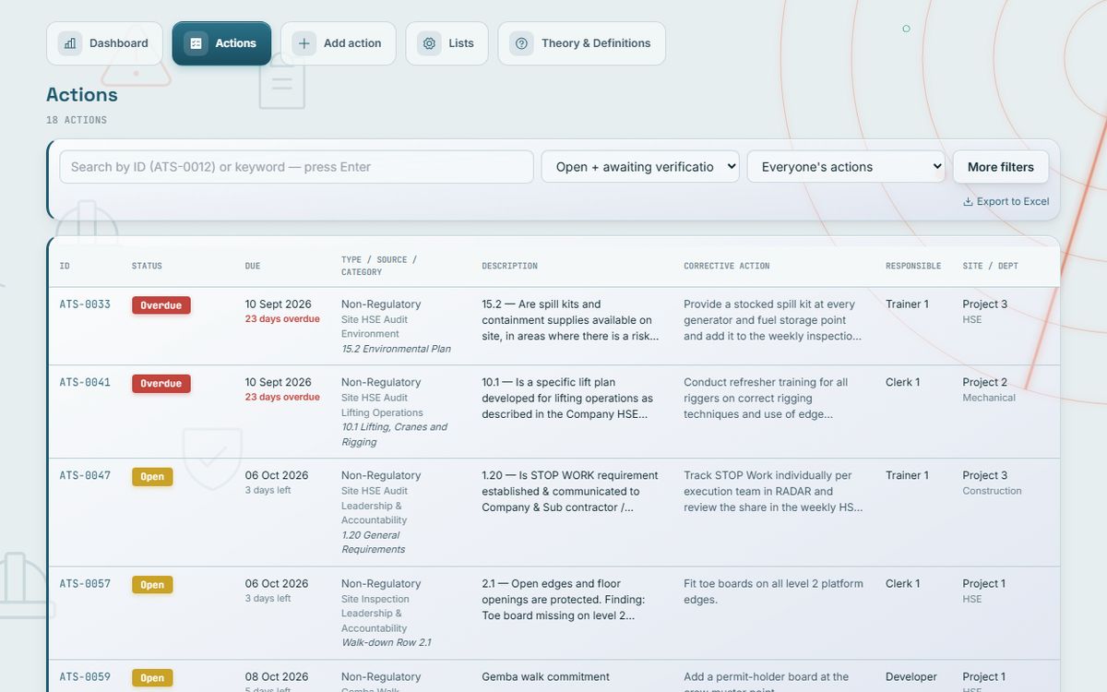This screenshot has height=692, width=1107.
Task: Open action ATS-0033
Action: coord(85,304)
